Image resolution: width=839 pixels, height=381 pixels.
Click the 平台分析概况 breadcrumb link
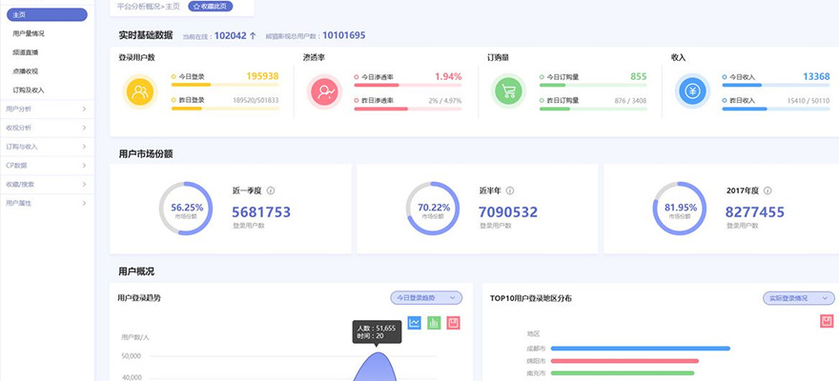click(x=137, y=7)
